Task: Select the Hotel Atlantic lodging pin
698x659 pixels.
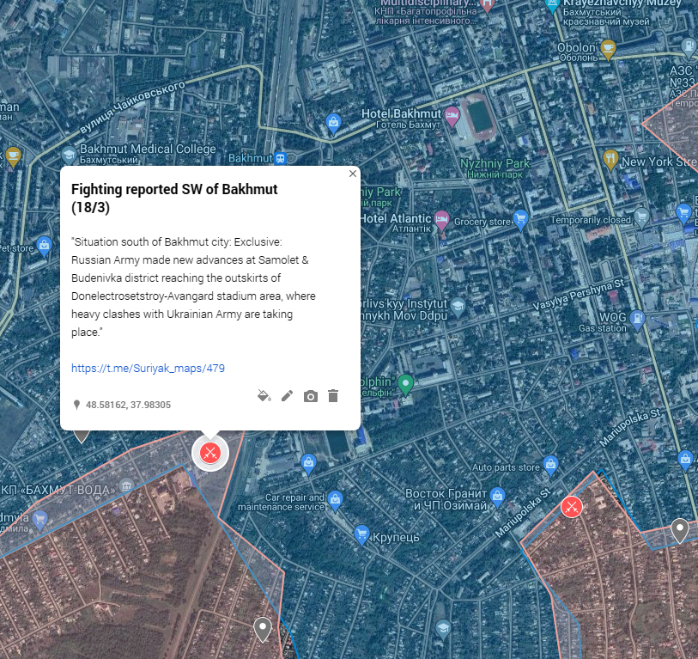Action: [x=441, y=221]
